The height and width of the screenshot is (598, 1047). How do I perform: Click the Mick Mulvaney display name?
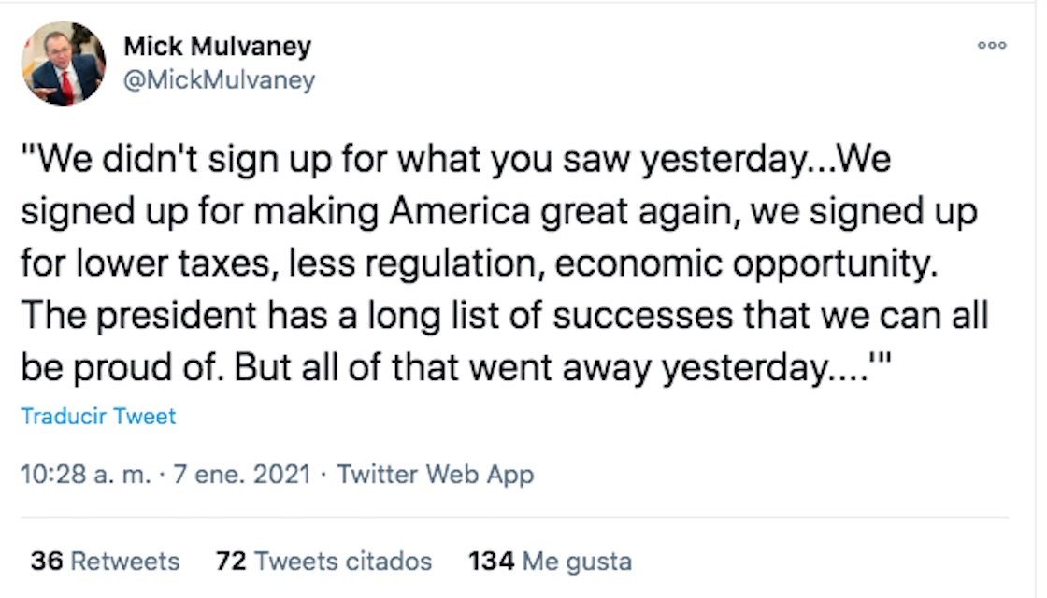(x=217, y=46)
